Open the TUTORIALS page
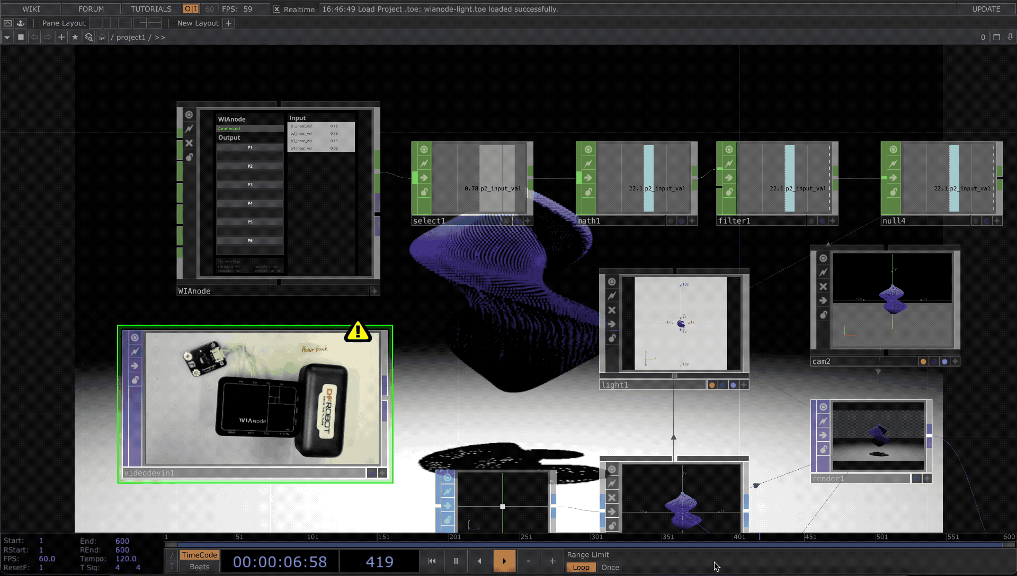 click(x=151, y=9)
